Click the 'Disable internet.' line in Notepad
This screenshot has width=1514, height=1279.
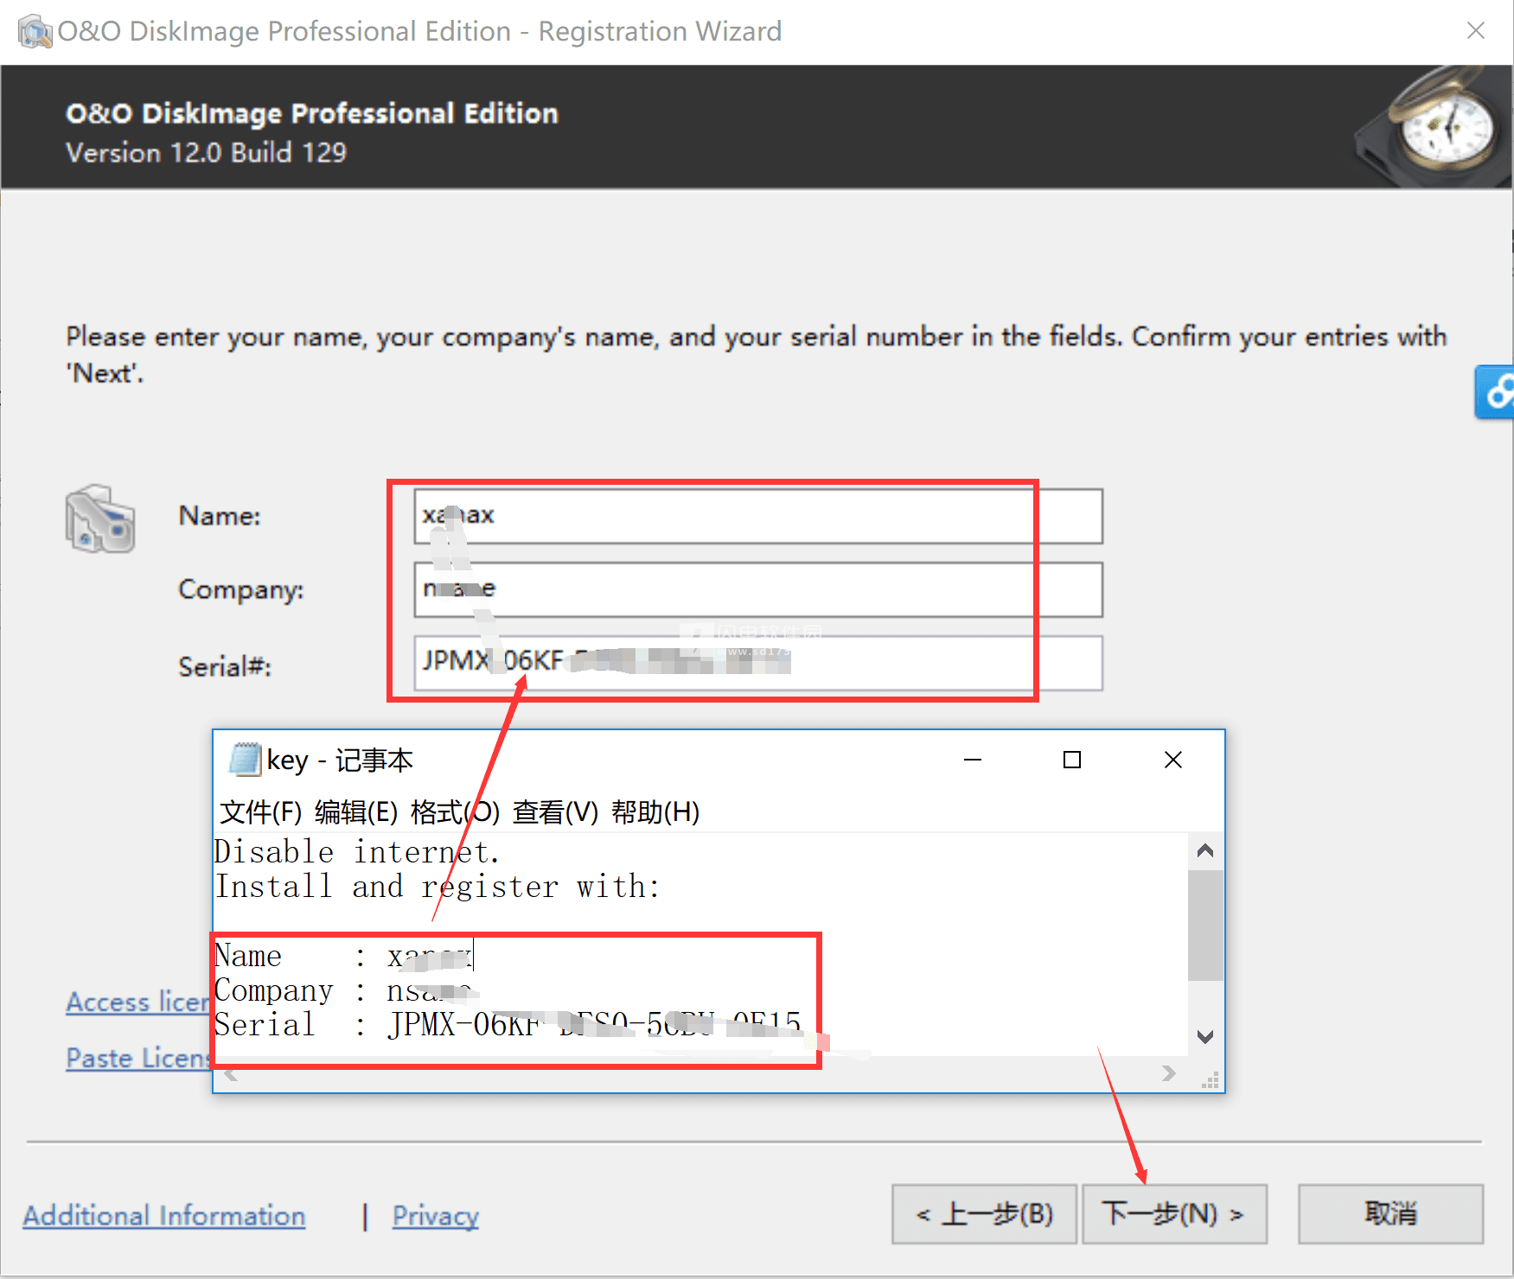(357, 852)
